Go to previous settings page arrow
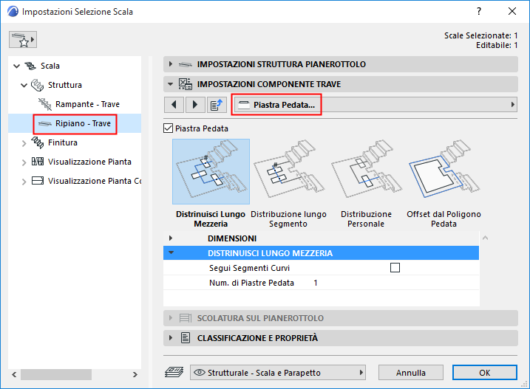Viewport: 530px width, 389px height. tap(174, 105)
